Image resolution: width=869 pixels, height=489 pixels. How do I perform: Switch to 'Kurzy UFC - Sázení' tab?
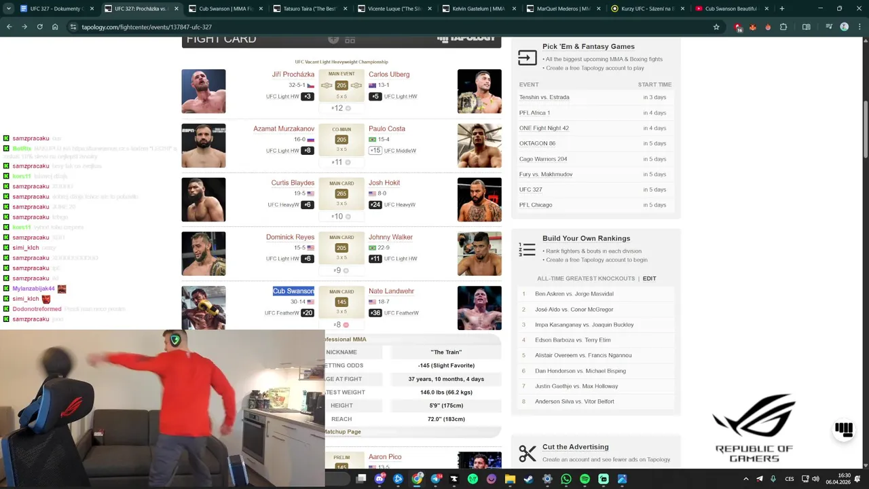pos(646,9)
